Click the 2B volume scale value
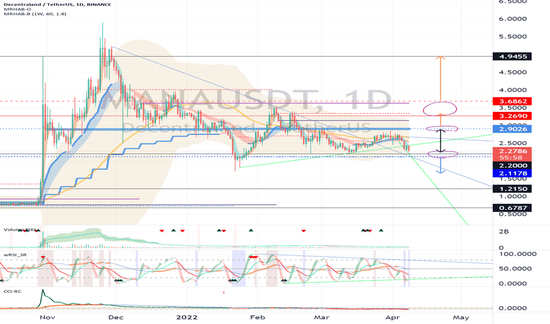 (x=504, y=232)
